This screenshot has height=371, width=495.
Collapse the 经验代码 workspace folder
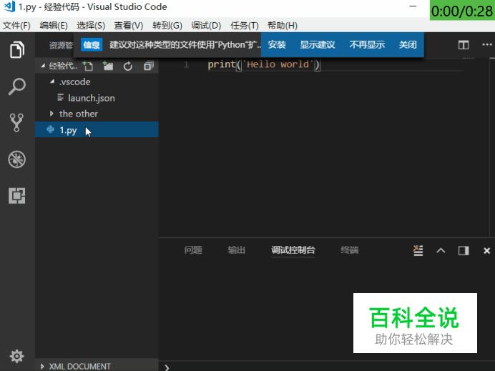click(x=43, y=66)
